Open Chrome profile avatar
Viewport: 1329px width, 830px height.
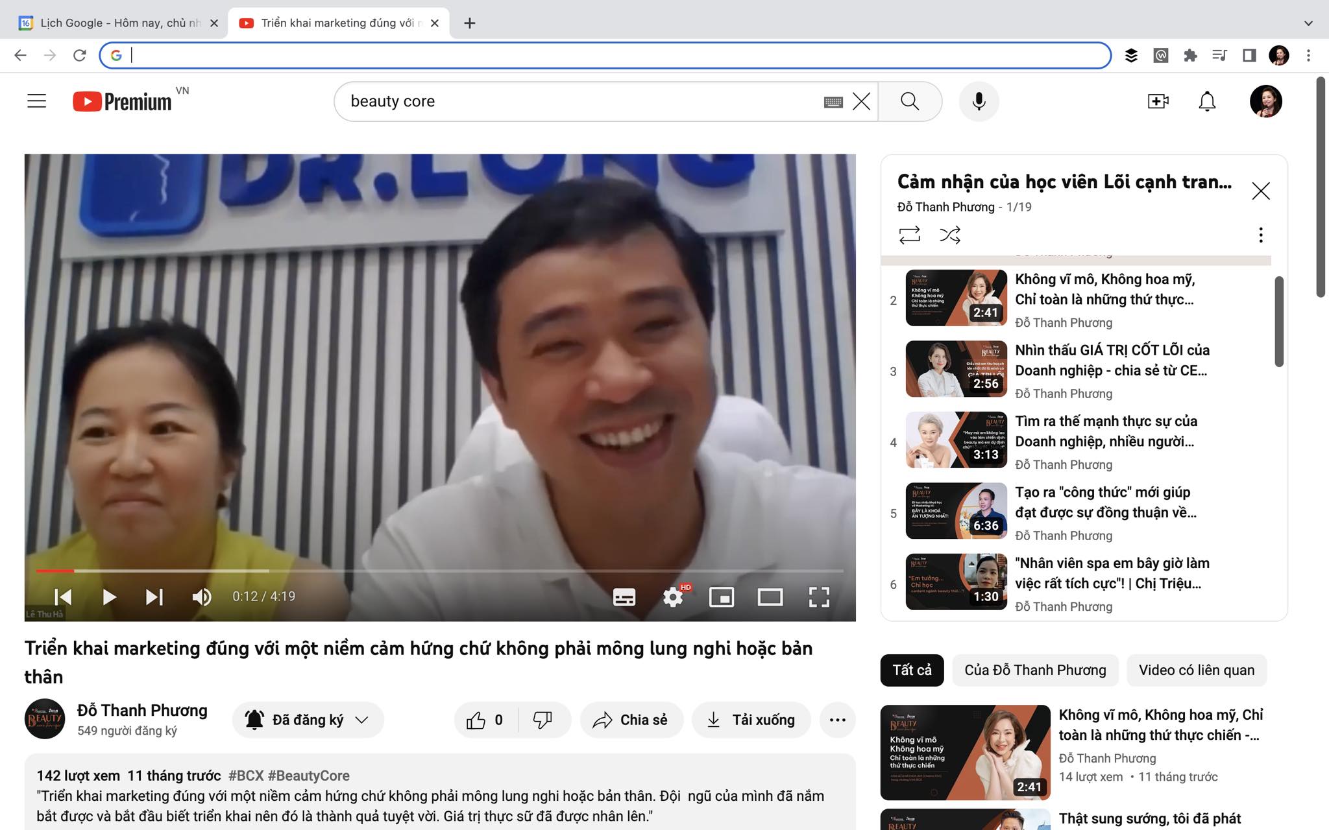pyautogui.click(x=1278, y=55)
